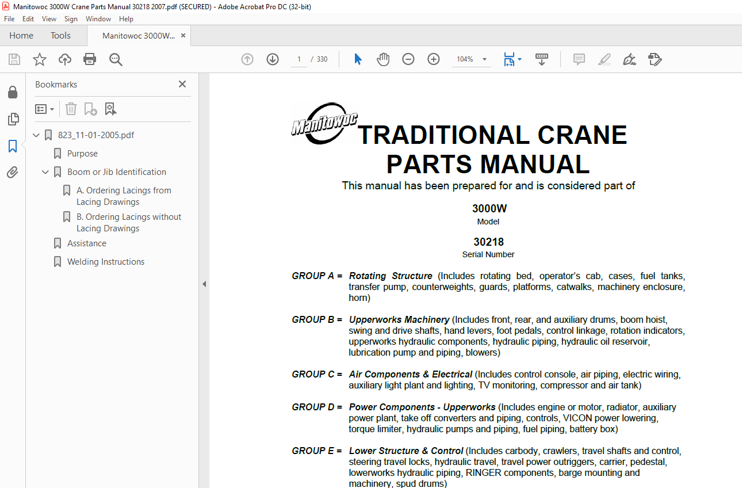Viewport: 742px width, 488px height.
Task: Delete the selected bookmark
Action: pyautogui.click(x=71, y=109)
